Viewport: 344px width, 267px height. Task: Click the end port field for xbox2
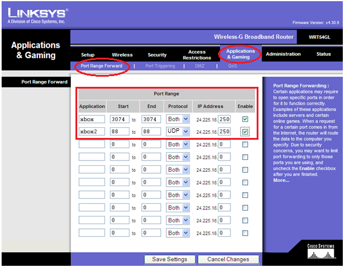click(x=151, y=131)
